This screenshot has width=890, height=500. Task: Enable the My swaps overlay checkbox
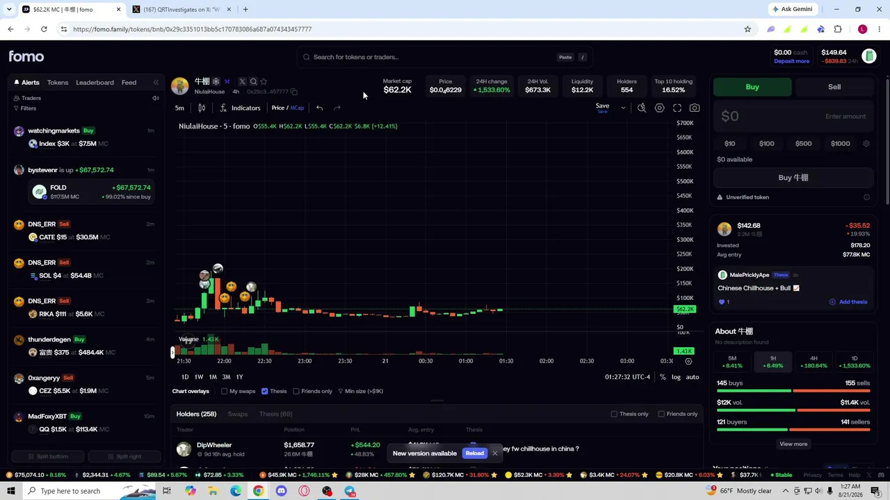[x=225, y=392]
